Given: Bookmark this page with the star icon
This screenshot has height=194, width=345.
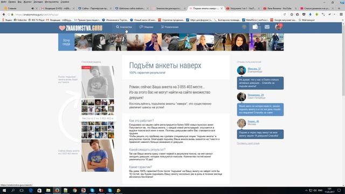Looking at the screenshot, I should tap(292, 15).
